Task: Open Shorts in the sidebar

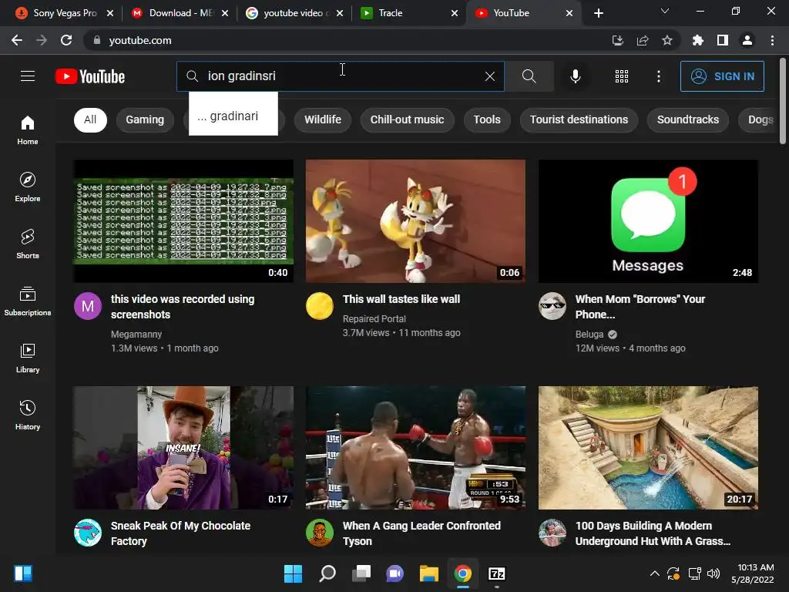Action: pyautogui.click(x=28, y=244)
